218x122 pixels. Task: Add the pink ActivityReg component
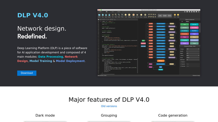coord(194,28)
